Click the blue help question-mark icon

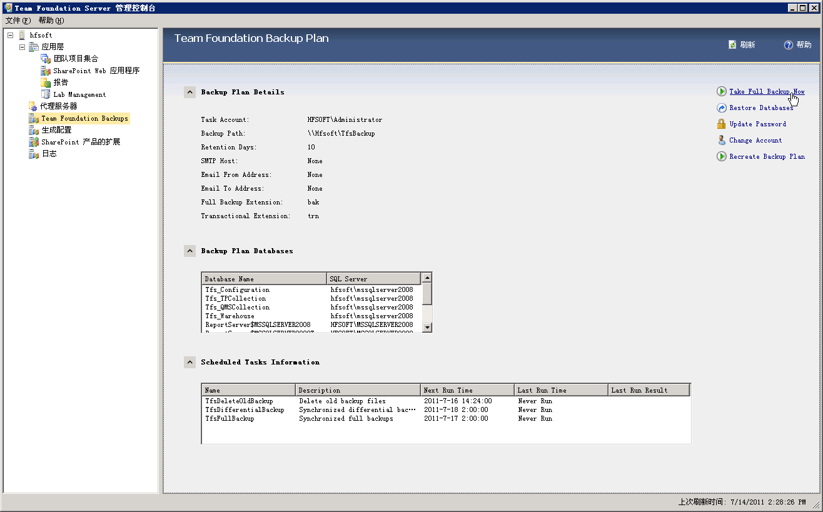click(789, 45)
